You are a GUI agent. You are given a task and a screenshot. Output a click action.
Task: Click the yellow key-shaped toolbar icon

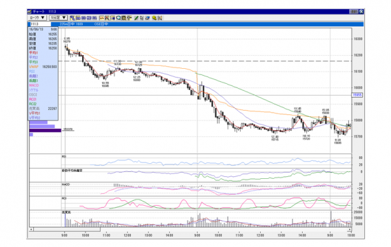[154, 18]
